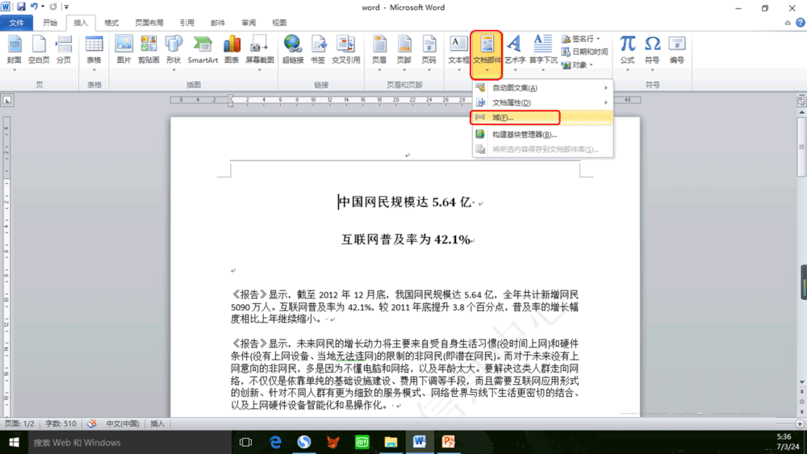Insert a blank page (空白页)
This screenshot has width=807, height=454.
point(39,50)
